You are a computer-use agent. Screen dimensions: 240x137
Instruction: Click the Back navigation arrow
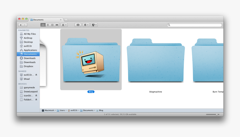(20, 25)
